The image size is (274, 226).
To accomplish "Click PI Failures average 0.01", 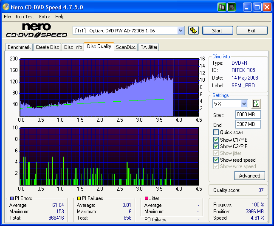I will (127, 205).
